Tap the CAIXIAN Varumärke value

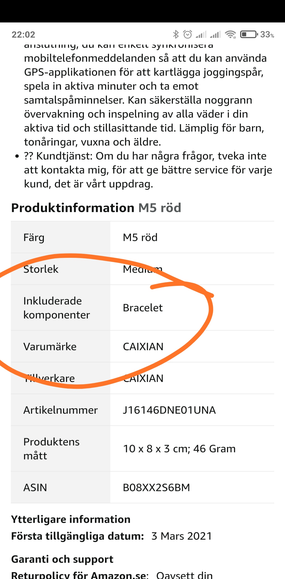[x=143, y=347]
